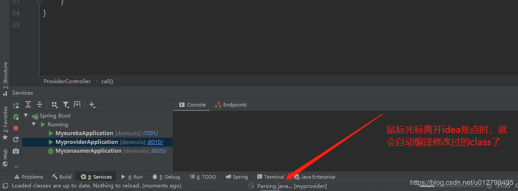Stop the running service with the red square
Viewport: 518px width, 191px height.
[x=16, y=128]
